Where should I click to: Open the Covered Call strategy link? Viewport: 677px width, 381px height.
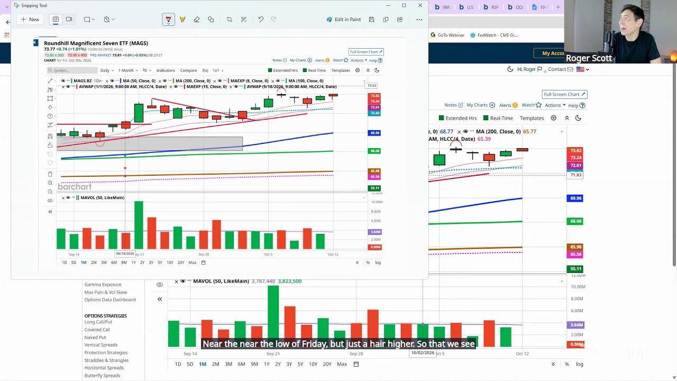click(x=97, y=330)
